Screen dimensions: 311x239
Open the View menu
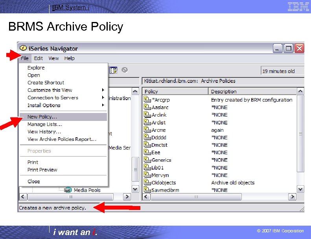click(53, 58)
